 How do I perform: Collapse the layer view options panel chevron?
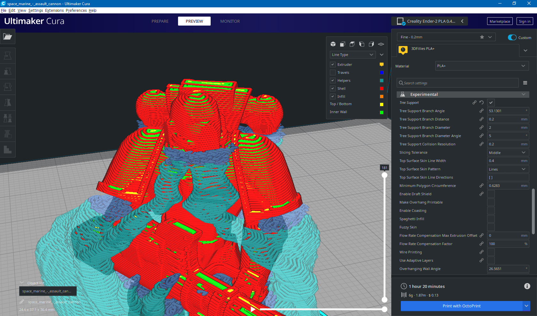click(382, 55)
